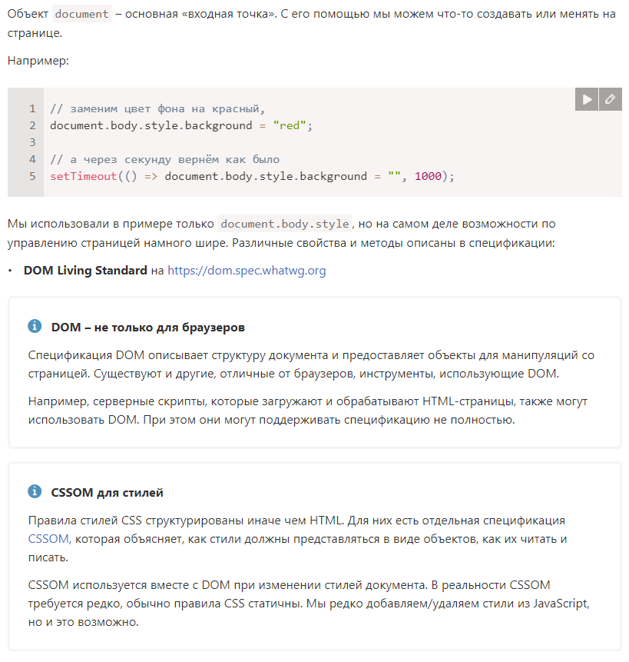Click line number 1 in code gutter
This screenshot has width=629, height=662.
click(32, 109)
